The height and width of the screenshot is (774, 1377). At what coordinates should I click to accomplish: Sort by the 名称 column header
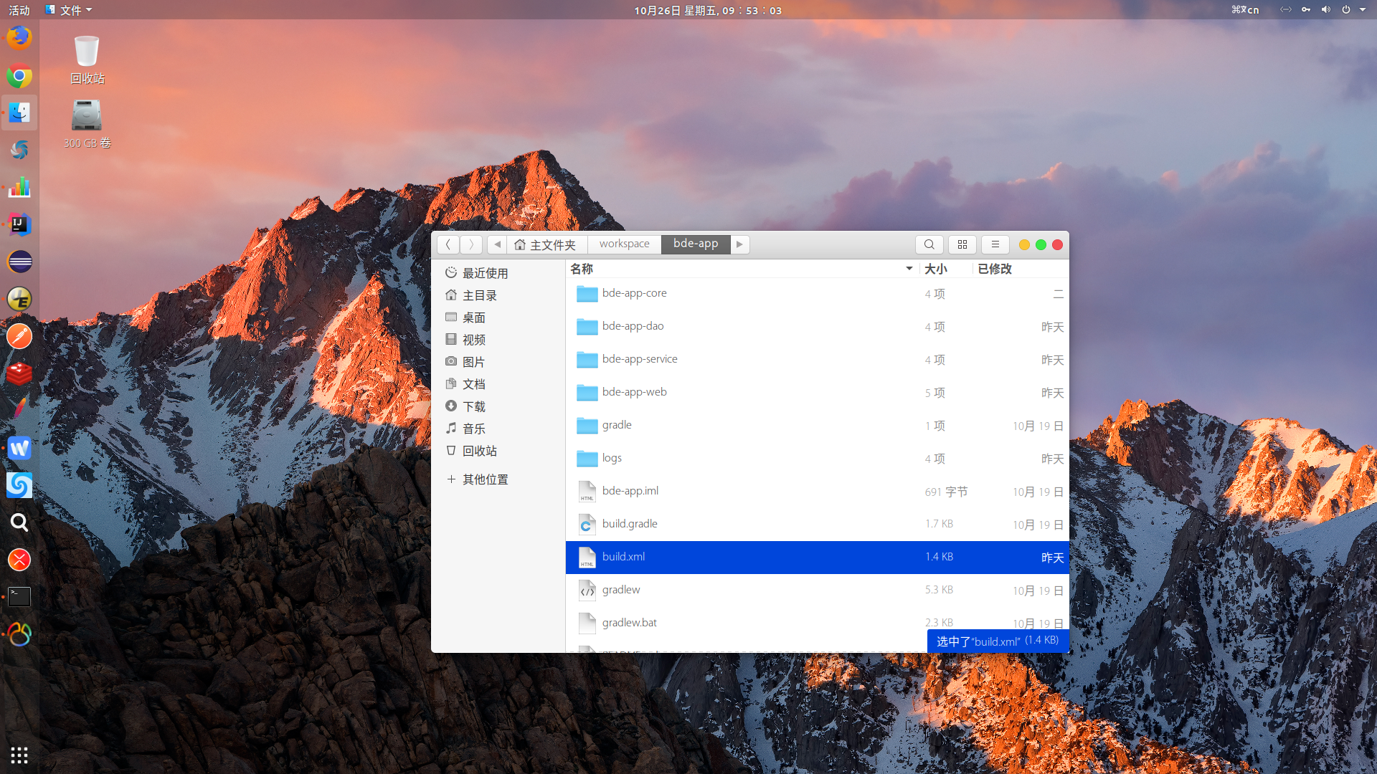[582, 269]
